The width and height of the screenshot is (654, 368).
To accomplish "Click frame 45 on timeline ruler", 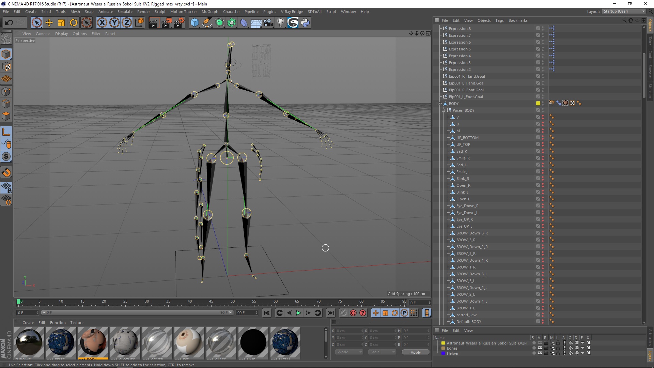I will click(x=211, y=302).
